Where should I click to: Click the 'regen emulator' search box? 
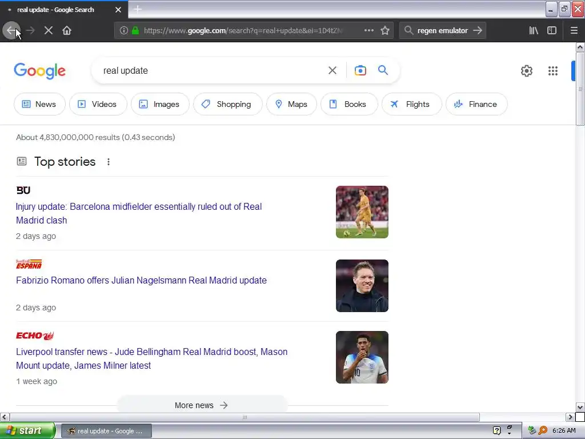pos(443,31)
